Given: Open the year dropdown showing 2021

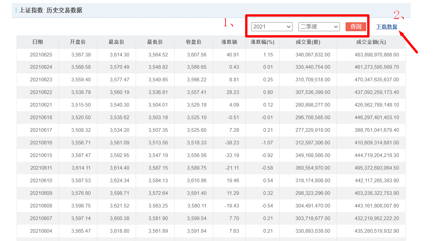Looking at the screenshot, I should (x=272, y=27).
